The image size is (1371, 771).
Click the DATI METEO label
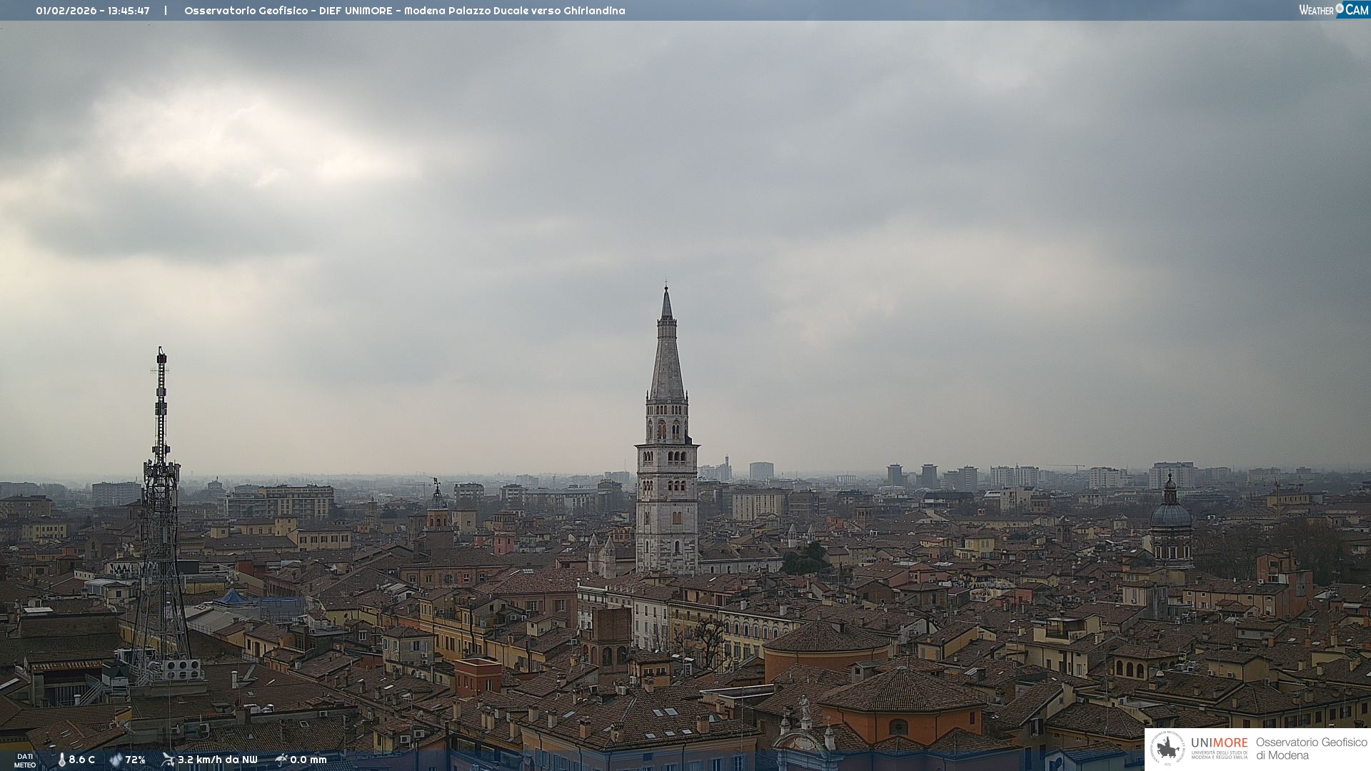(x=25, y=760)
